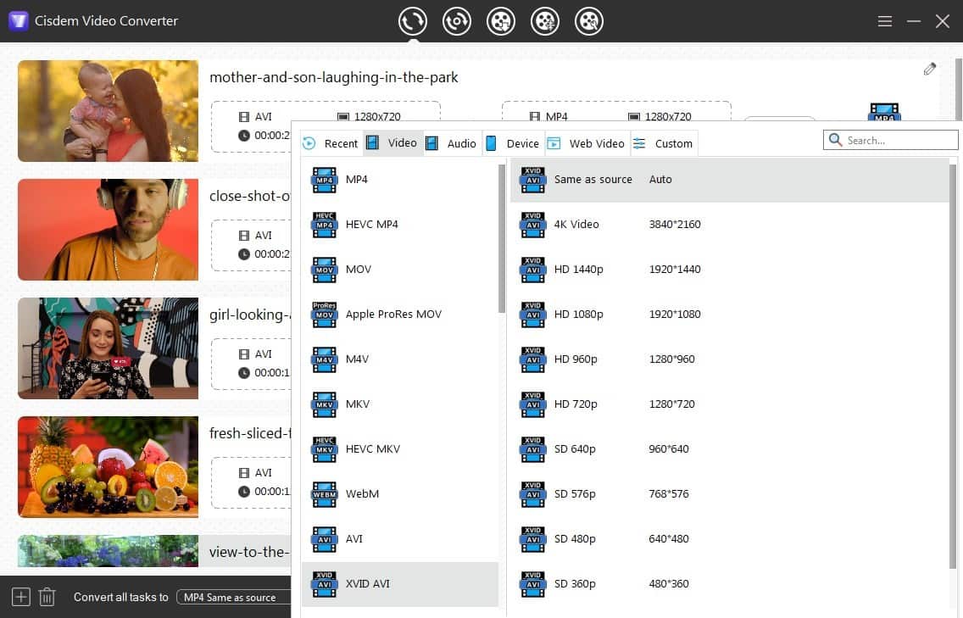Viewport: 963px width, 618px height.
Task: Click the pencil edit icon for first video
Action: 930,70
